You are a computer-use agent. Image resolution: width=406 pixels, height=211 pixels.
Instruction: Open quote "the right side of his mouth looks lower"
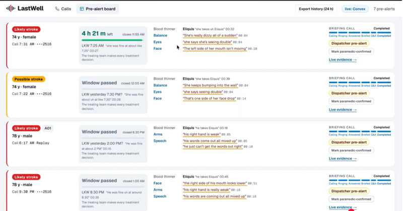(x=215, y=183)
